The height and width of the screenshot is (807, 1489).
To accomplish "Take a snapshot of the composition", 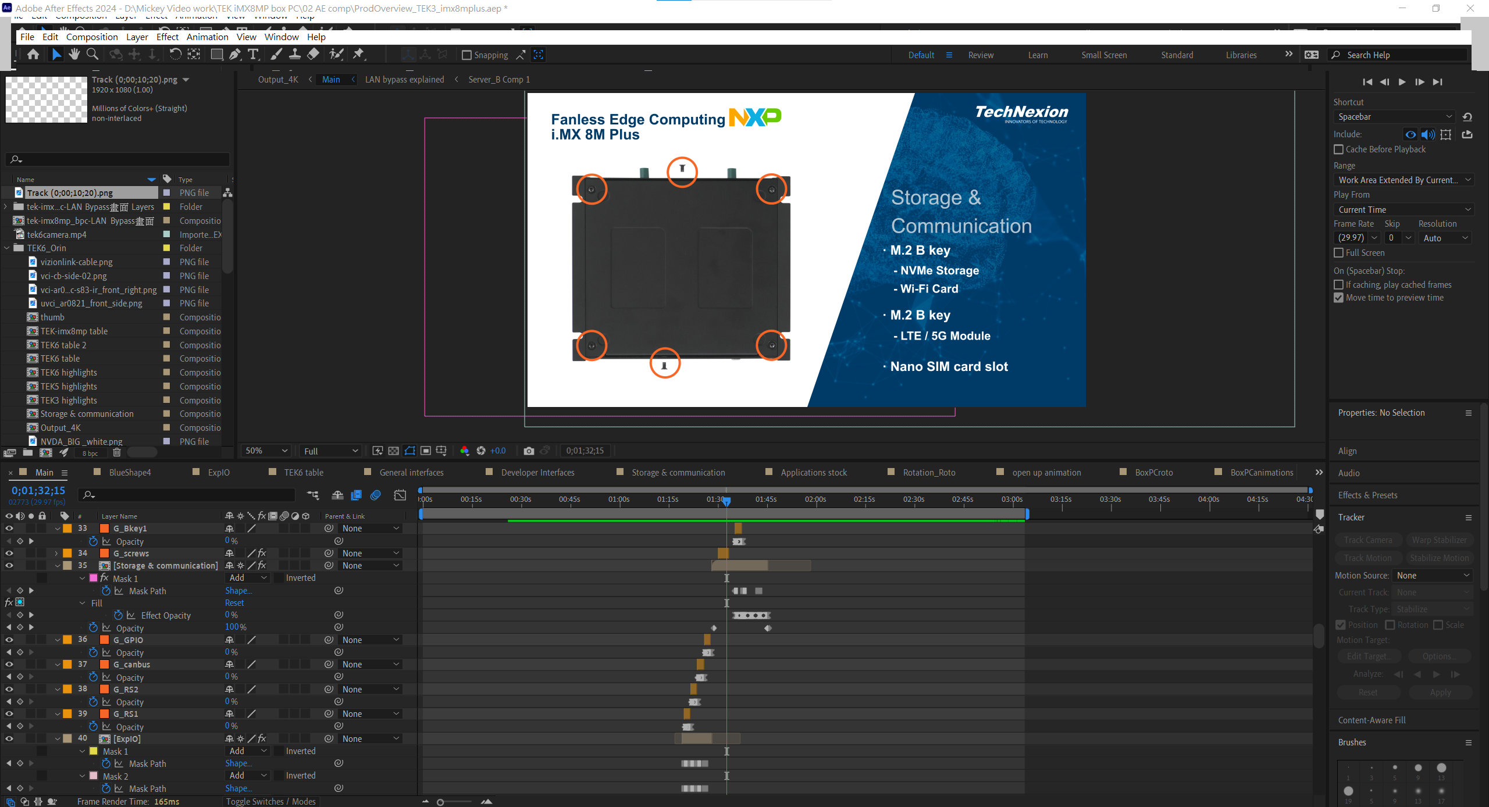I will click(x=529, y=451).
